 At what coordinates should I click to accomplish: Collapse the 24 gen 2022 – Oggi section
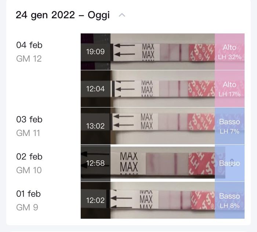122,15
